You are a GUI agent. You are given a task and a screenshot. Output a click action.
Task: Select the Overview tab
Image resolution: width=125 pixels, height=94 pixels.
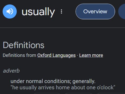point(95,11)
